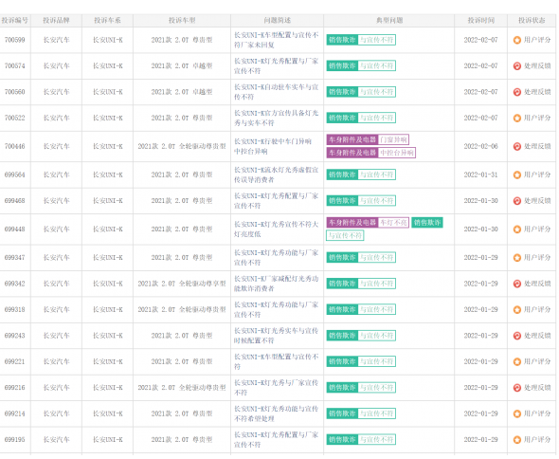Viewport: 559px width, 459px height.
Task: Open complaint 长安UNI-K车型配置与宣传不符厂家未回复
Action: [277, 40]
